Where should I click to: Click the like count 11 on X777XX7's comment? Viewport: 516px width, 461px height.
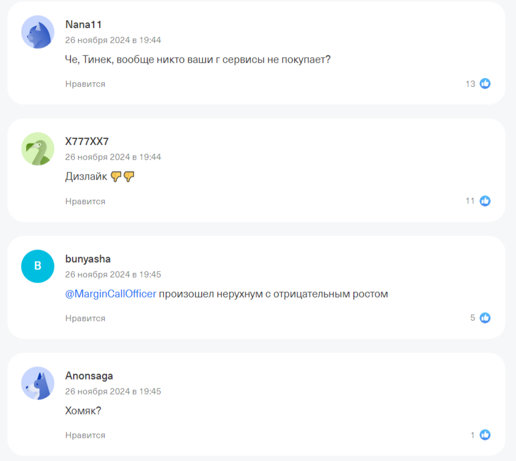coord(470,201)
